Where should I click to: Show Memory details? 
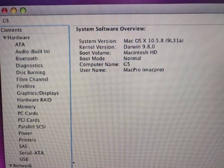click(26, 107)
